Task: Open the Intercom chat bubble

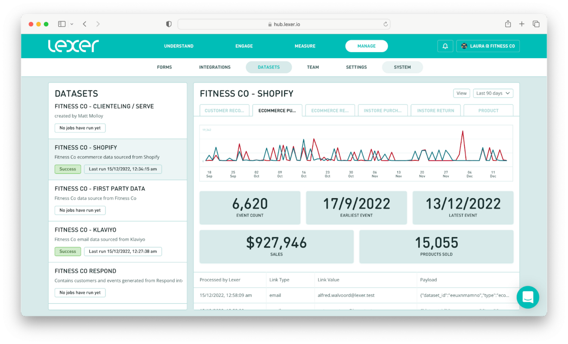Action: [528, 297]
